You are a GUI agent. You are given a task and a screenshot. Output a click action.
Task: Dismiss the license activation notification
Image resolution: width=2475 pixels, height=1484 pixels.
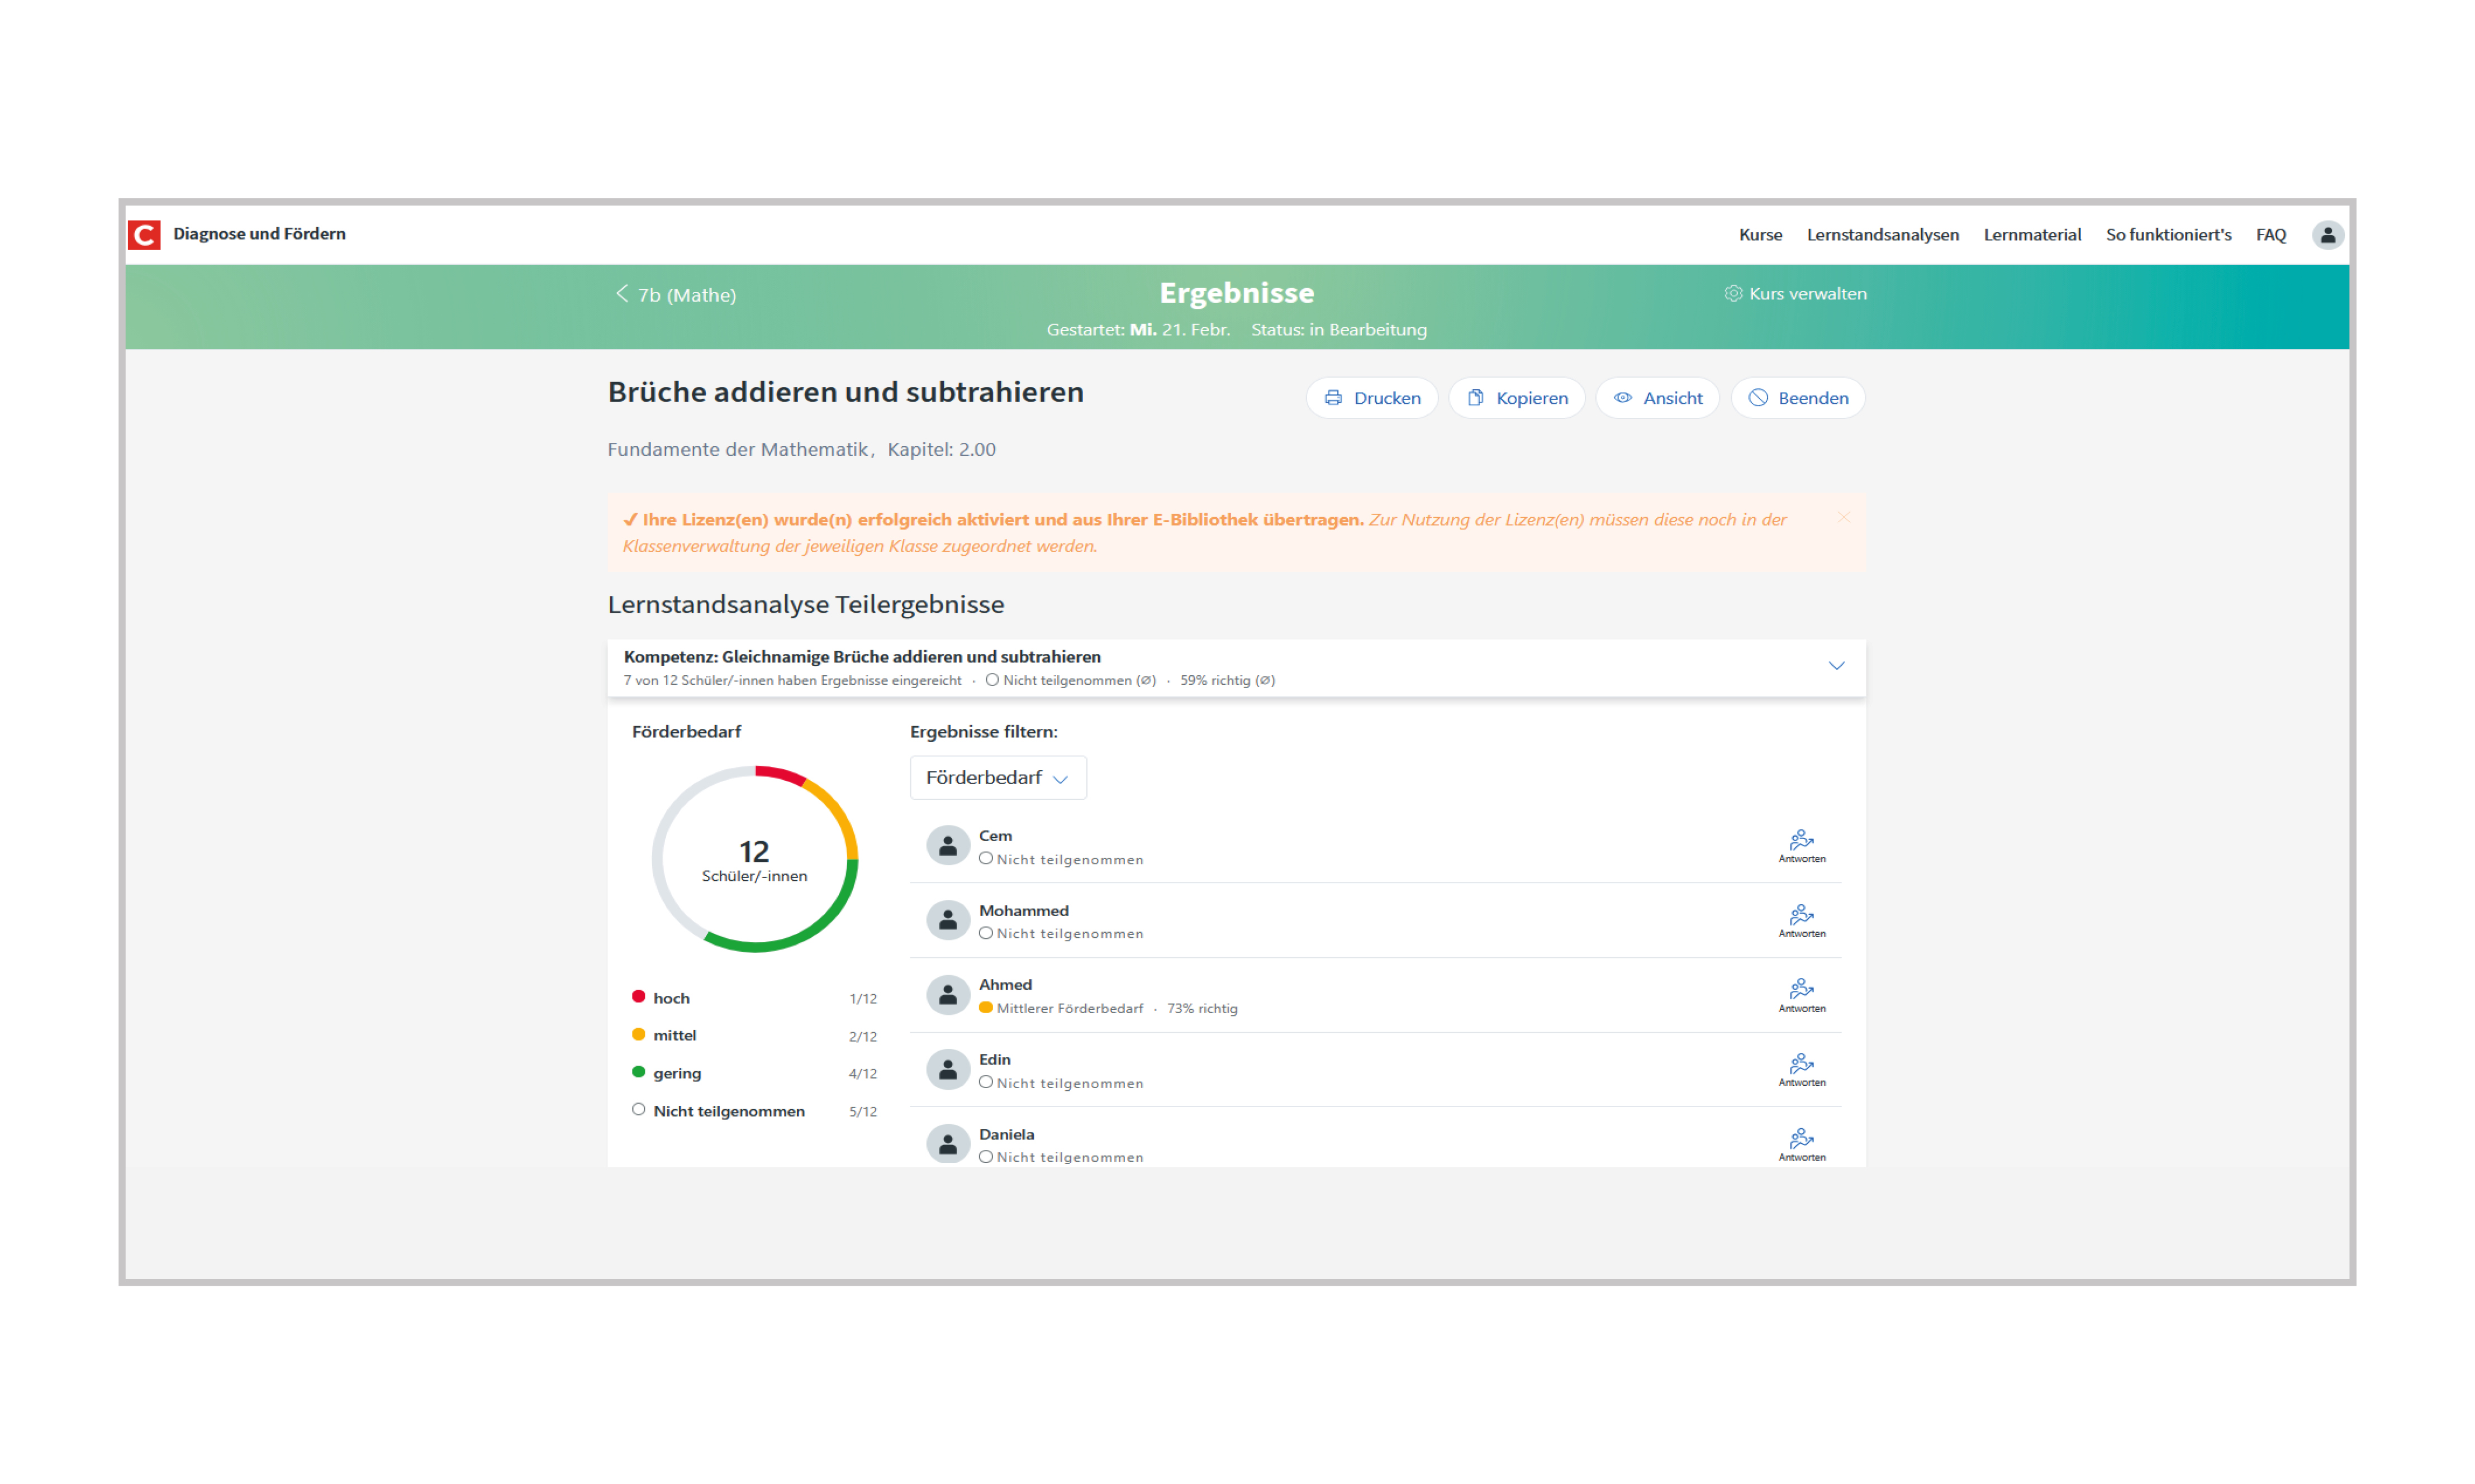coord(1844,518)
